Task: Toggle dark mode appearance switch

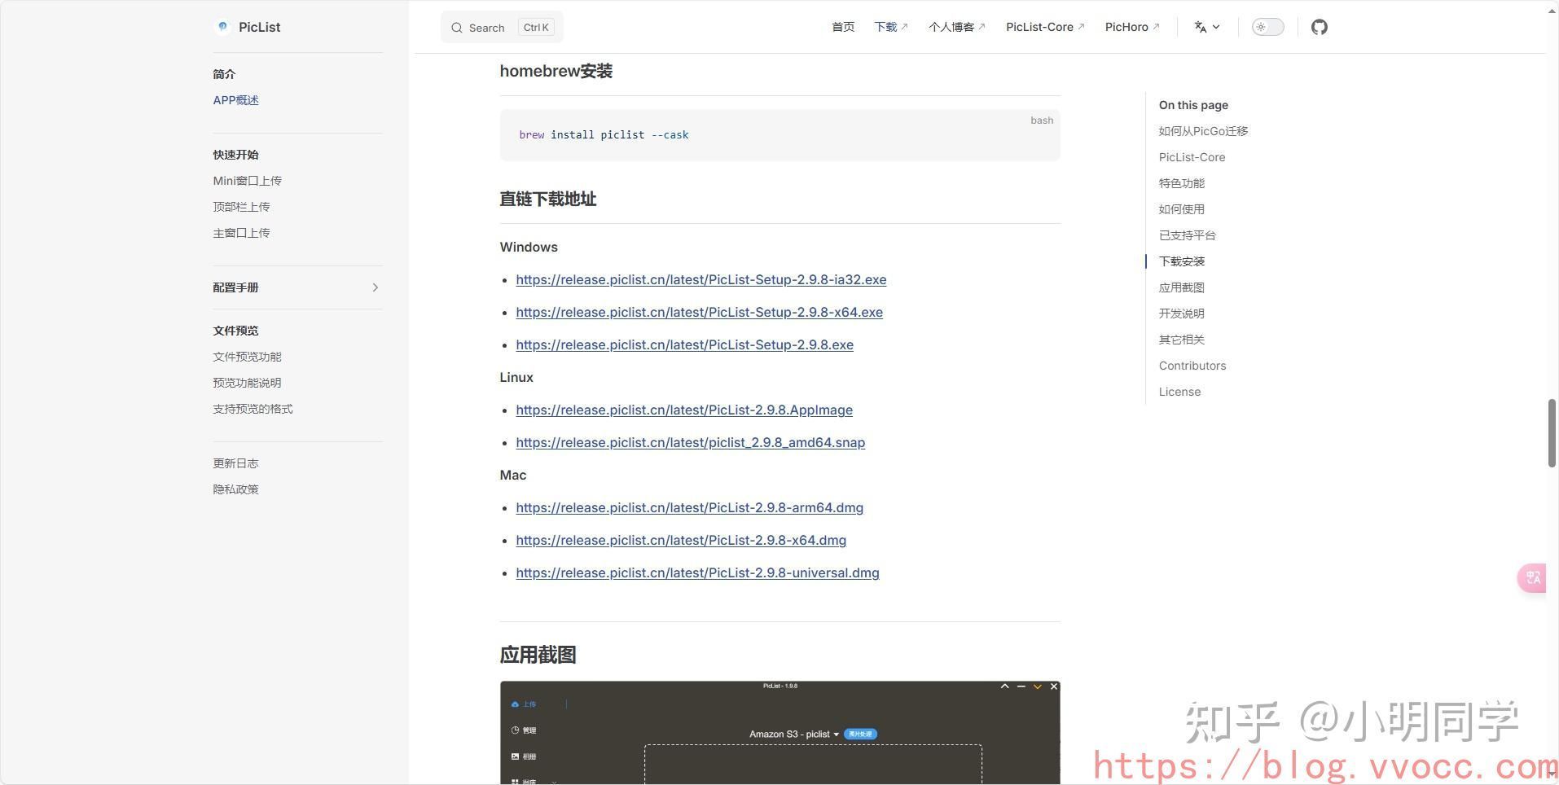Action: [1267, 27]
